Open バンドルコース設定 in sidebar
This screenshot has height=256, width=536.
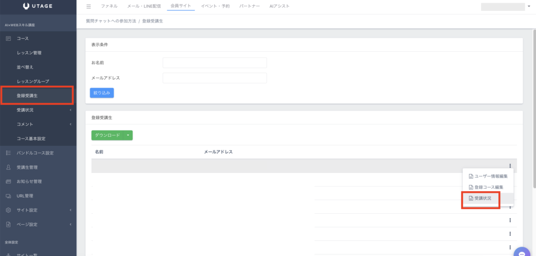tap(35, 153)
